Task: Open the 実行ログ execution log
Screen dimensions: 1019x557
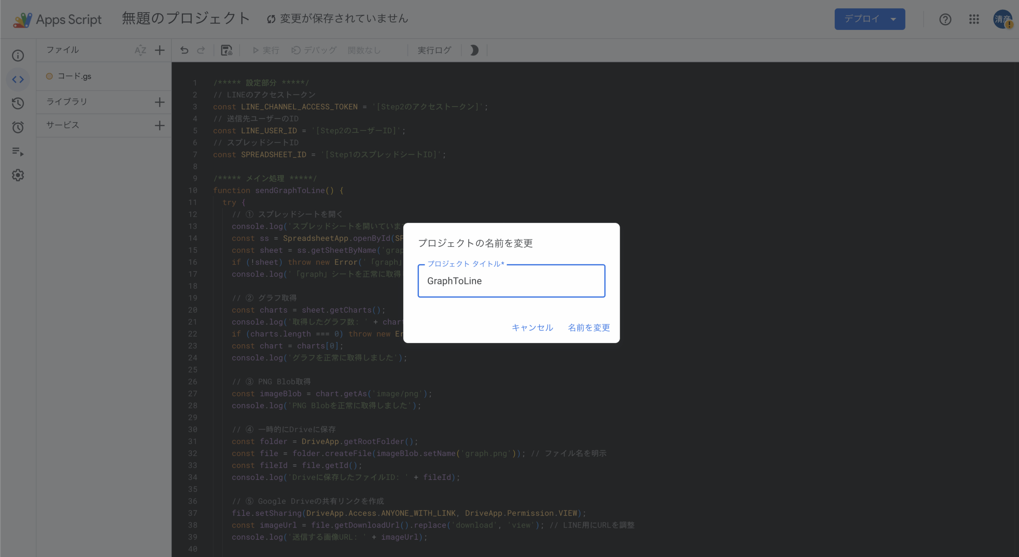Action: point(434,50)
